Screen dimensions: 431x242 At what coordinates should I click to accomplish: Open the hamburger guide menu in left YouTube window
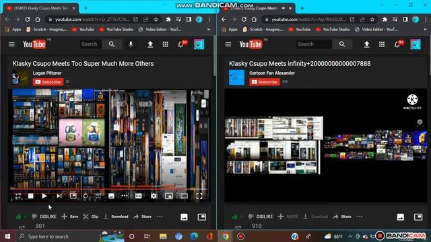(11, 44)
